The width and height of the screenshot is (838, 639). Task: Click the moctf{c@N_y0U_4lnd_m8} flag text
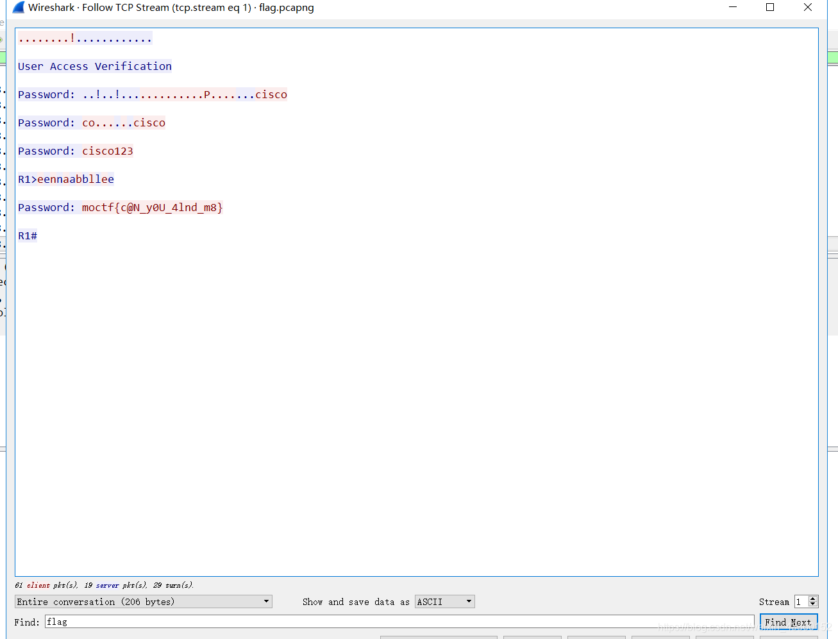[x=153, y=207]
